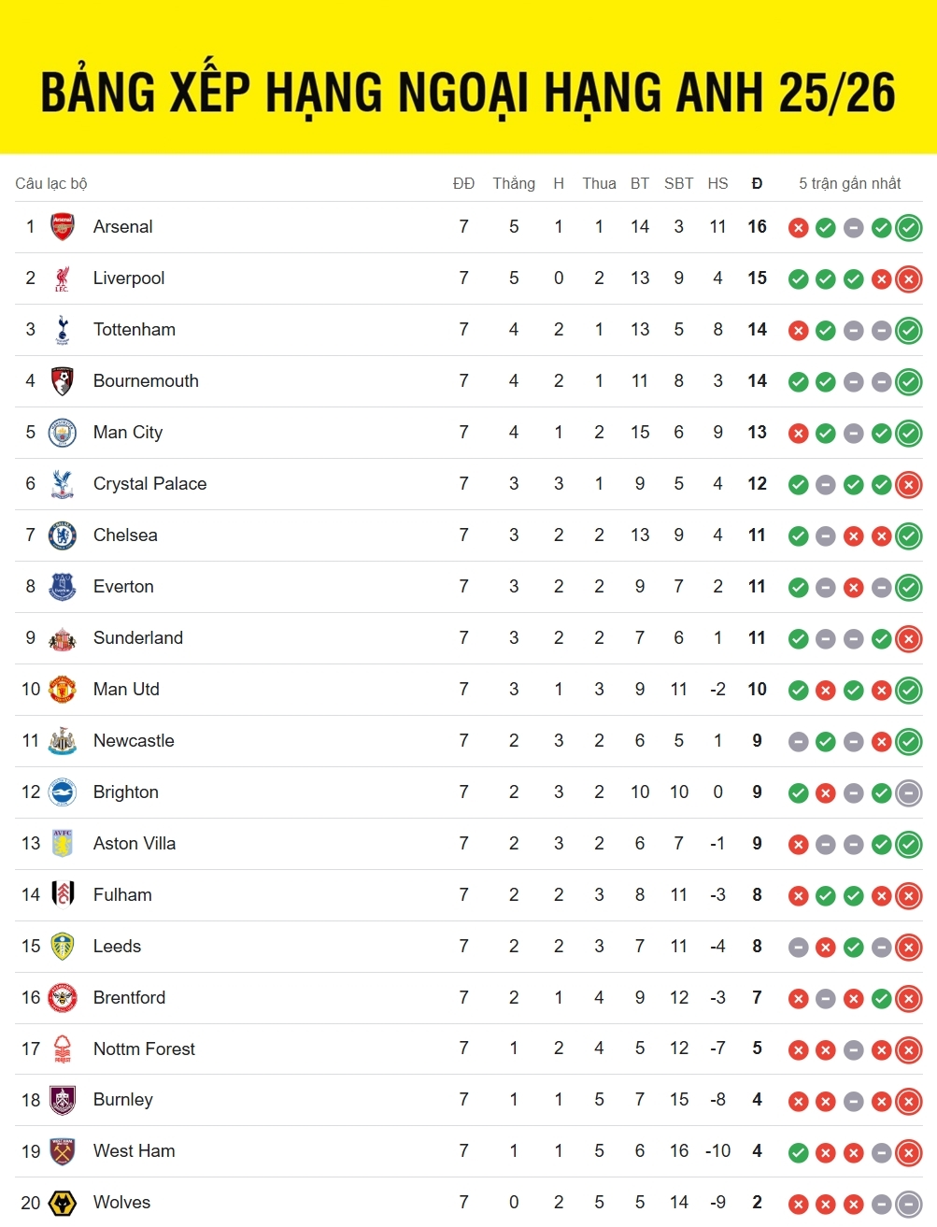Click Arsenal's latest match win indicator
The image size is (937, 1227).
tap(908, 228)
